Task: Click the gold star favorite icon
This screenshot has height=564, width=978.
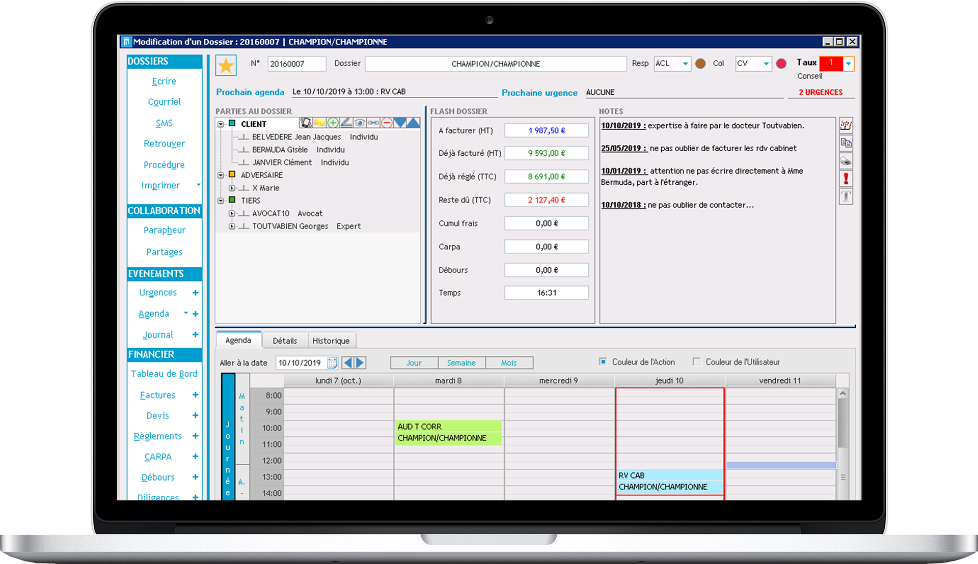Action: [226, 65]
